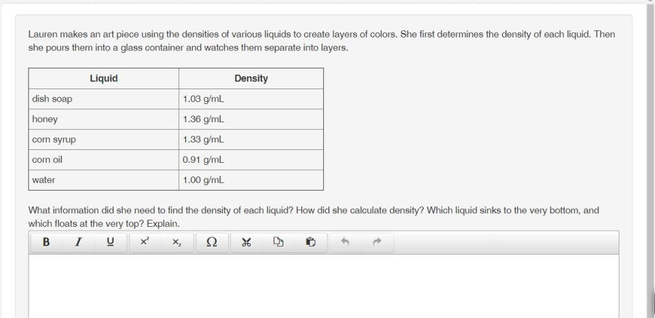
Task: Click inside the answer text area
Action: (323, 284)
